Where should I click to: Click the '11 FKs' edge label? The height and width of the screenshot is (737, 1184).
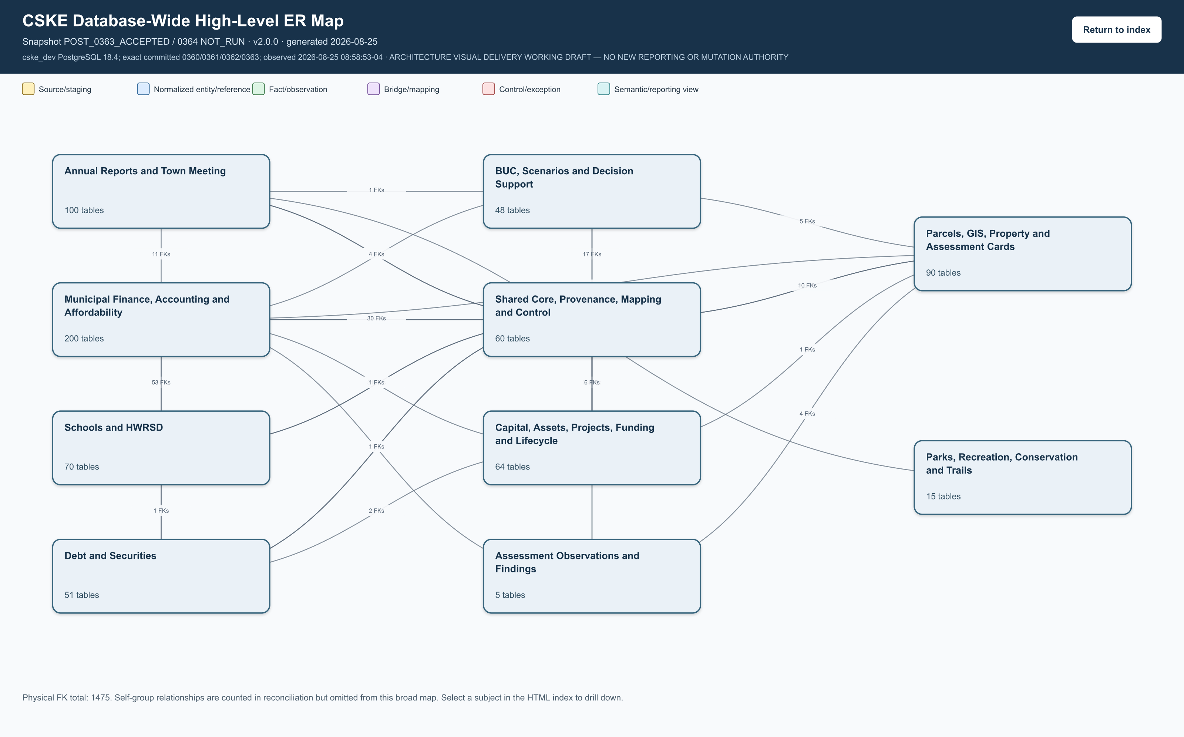click(161, 255)
